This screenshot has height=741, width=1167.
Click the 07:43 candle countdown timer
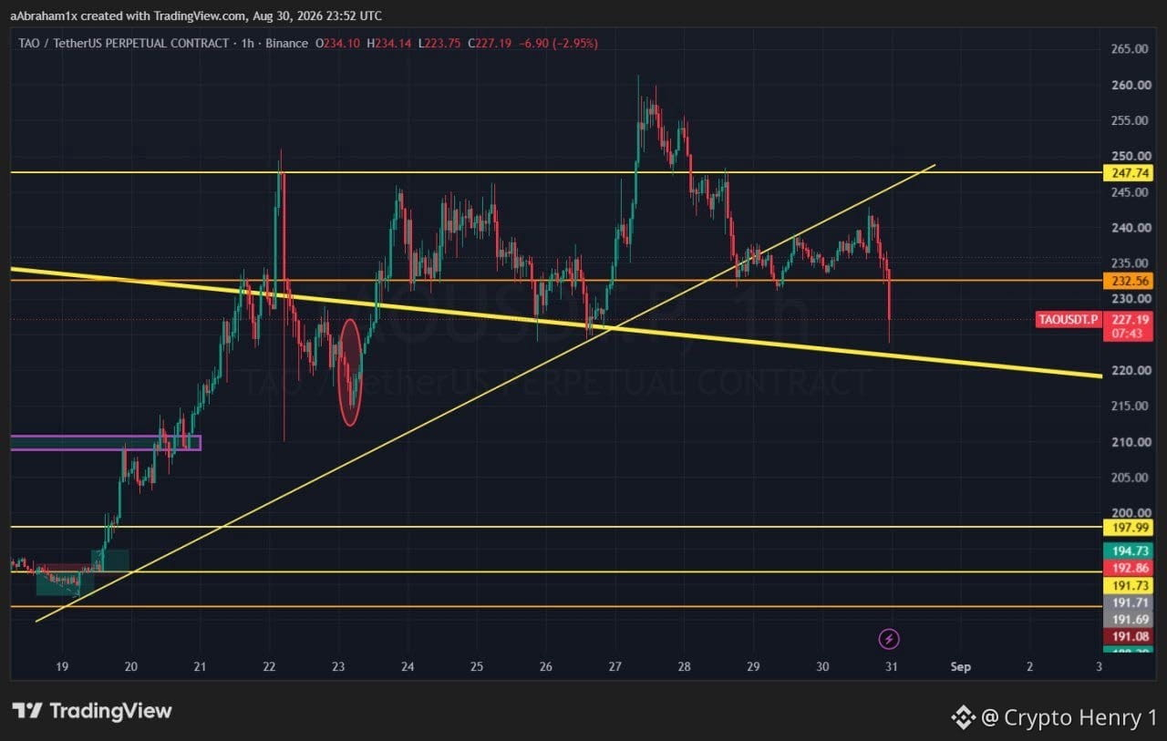point(1128,334)
